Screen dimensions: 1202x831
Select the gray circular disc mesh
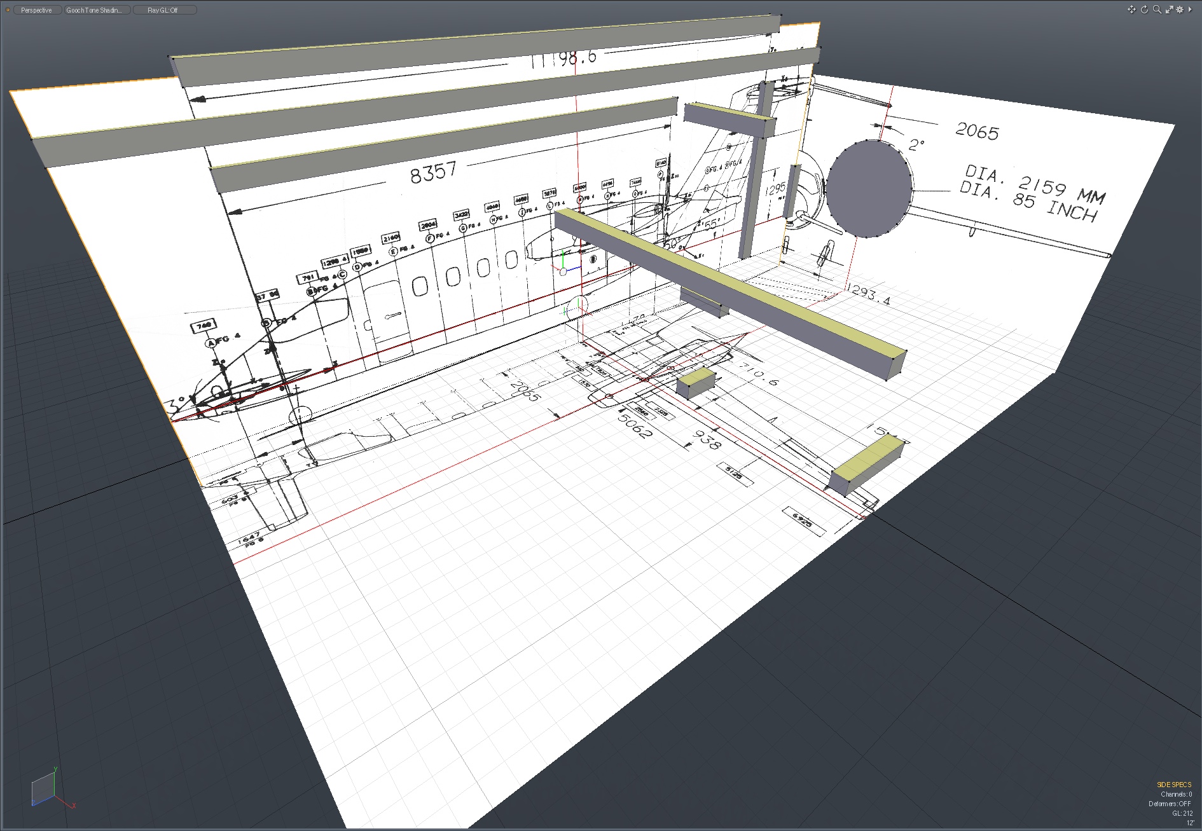[x=869, y=189]
